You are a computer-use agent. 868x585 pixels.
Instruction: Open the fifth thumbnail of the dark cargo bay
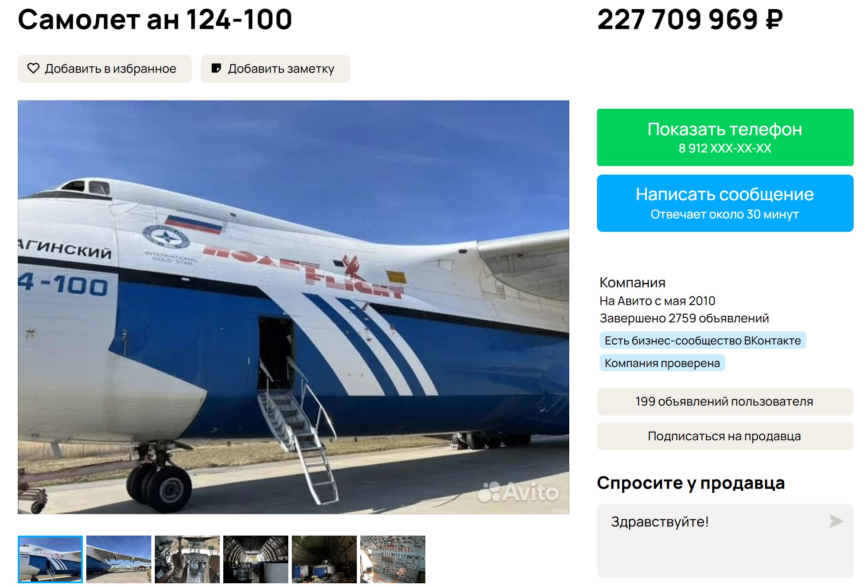(x=324, y=559)
